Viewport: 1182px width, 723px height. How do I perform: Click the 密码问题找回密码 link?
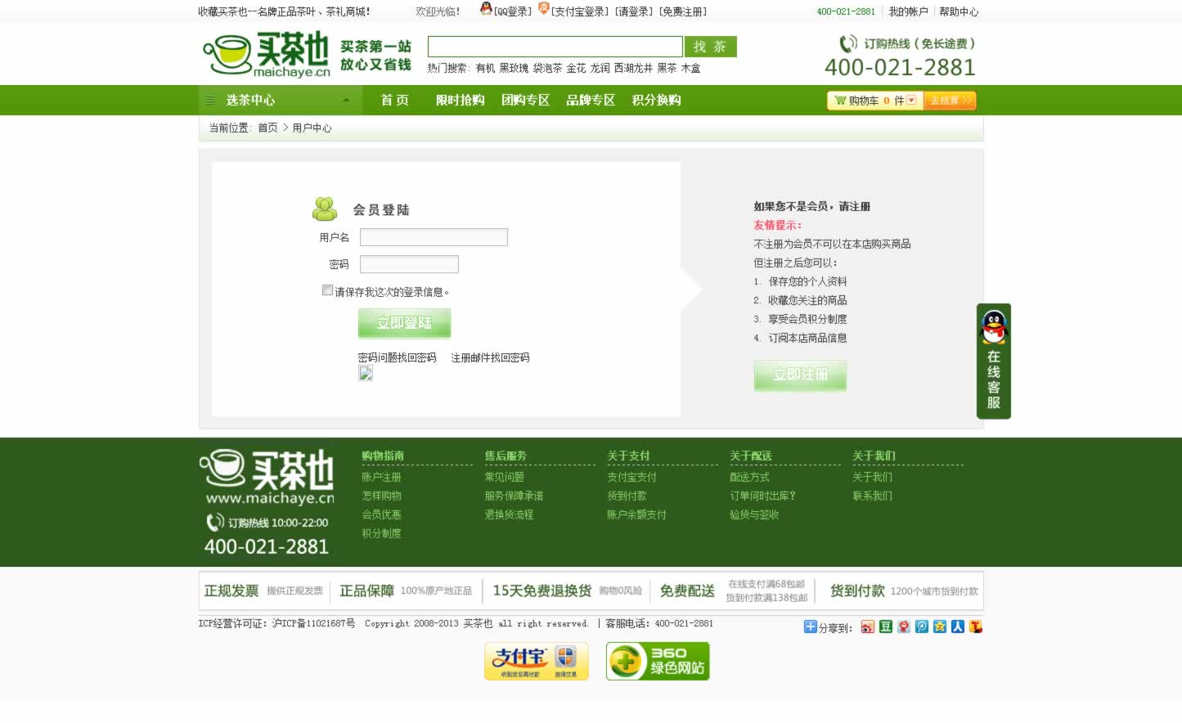click(397, 358)
